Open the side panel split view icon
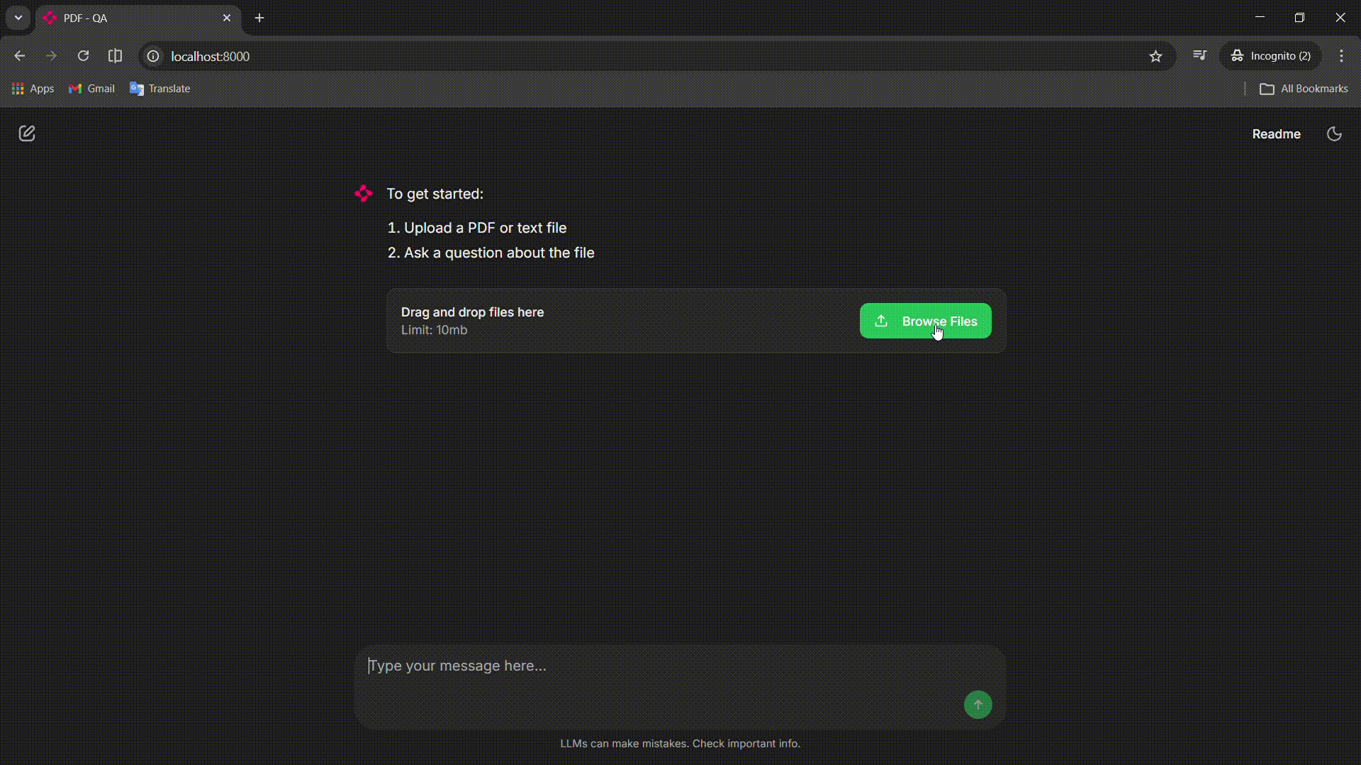1361x765 pixels. coord(115,56)
